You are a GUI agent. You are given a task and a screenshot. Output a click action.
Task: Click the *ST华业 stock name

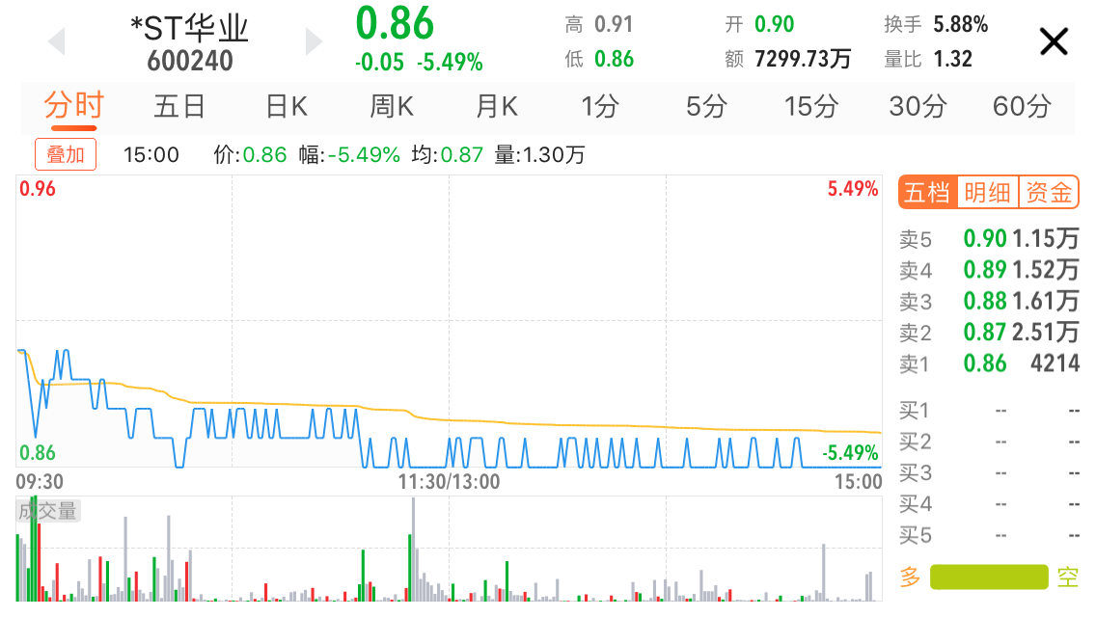point(189,29)
